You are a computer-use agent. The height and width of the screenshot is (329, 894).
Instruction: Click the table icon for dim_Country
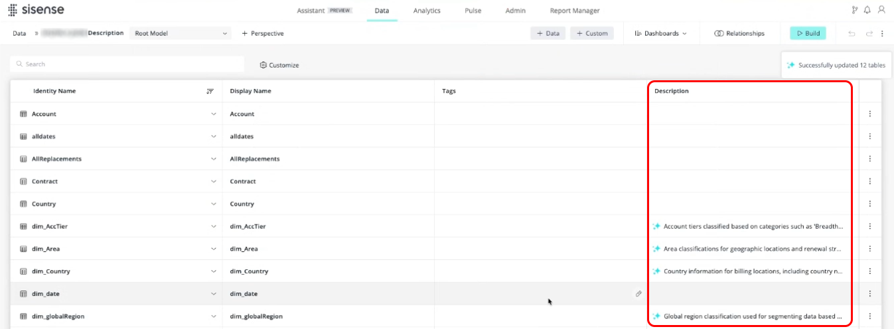[23, 272]
